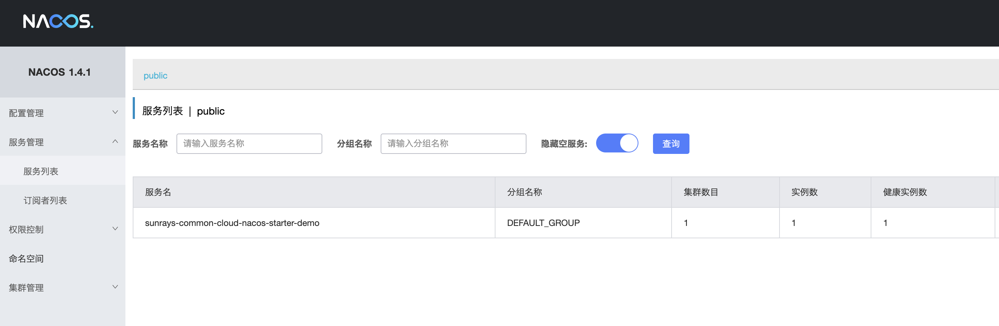Click the 分组名称 column header
The image size is (999, 326).
click(x=583, y=192)
